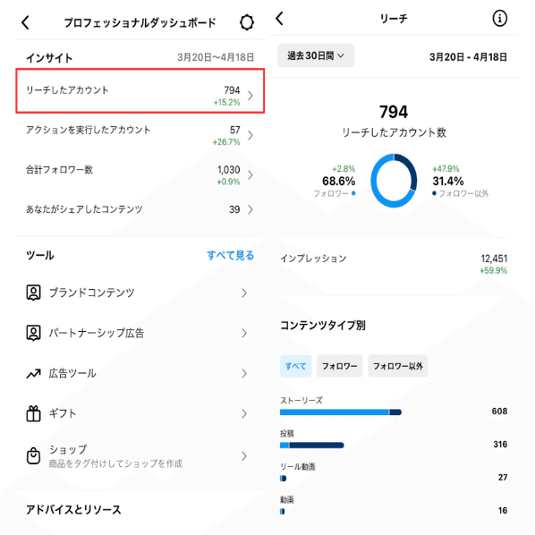Open the アクションを実行したアカウント row

tap(140, 135)
